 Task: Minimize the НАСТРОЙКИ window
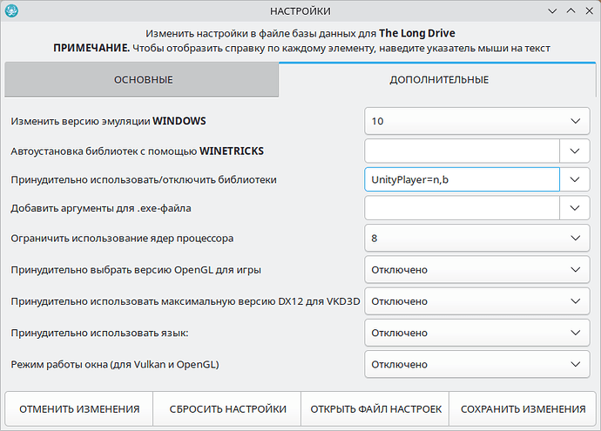(x=552, y=12)
